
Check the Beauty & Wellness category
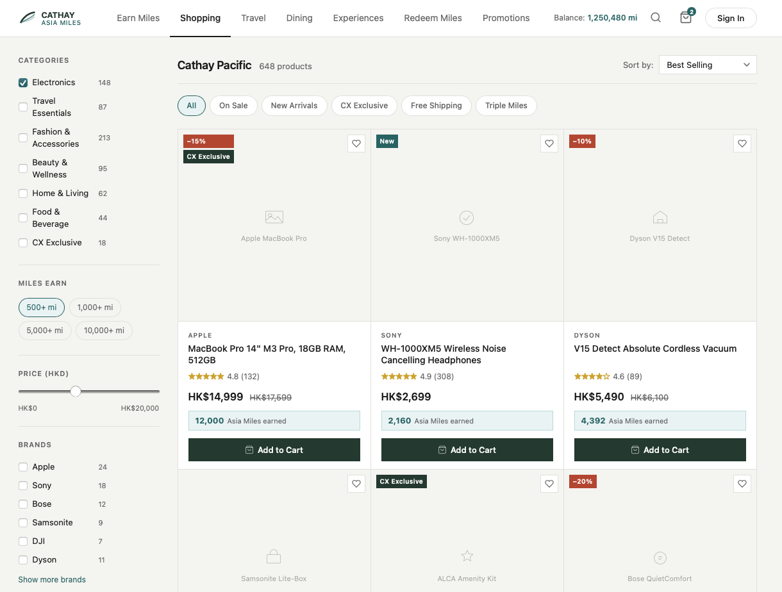point(23,169)
